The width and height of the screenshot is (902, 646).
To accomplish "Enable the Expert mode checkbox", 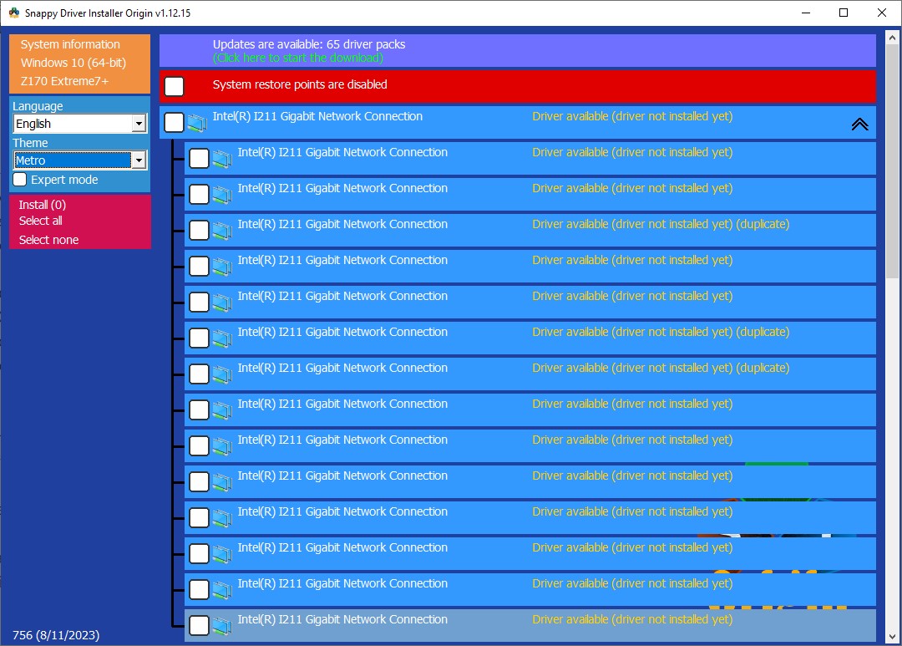I will [20, 180].
